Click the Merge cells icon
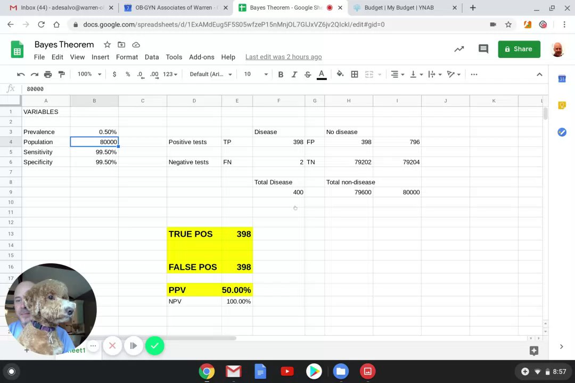575x383 pixels. tap(369, 74)
